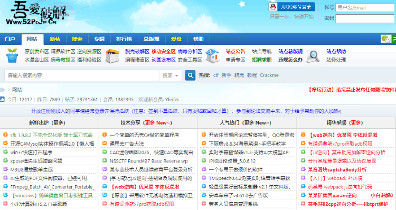Click the icon beside 'M3U8播放歌单生成'

(x=5, y=169)
